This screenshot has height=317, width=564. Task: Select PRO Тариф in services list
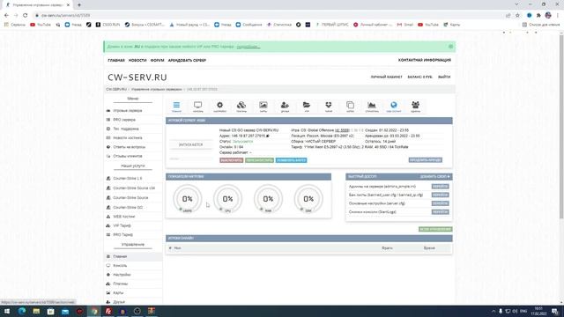[x=122, y=235]
